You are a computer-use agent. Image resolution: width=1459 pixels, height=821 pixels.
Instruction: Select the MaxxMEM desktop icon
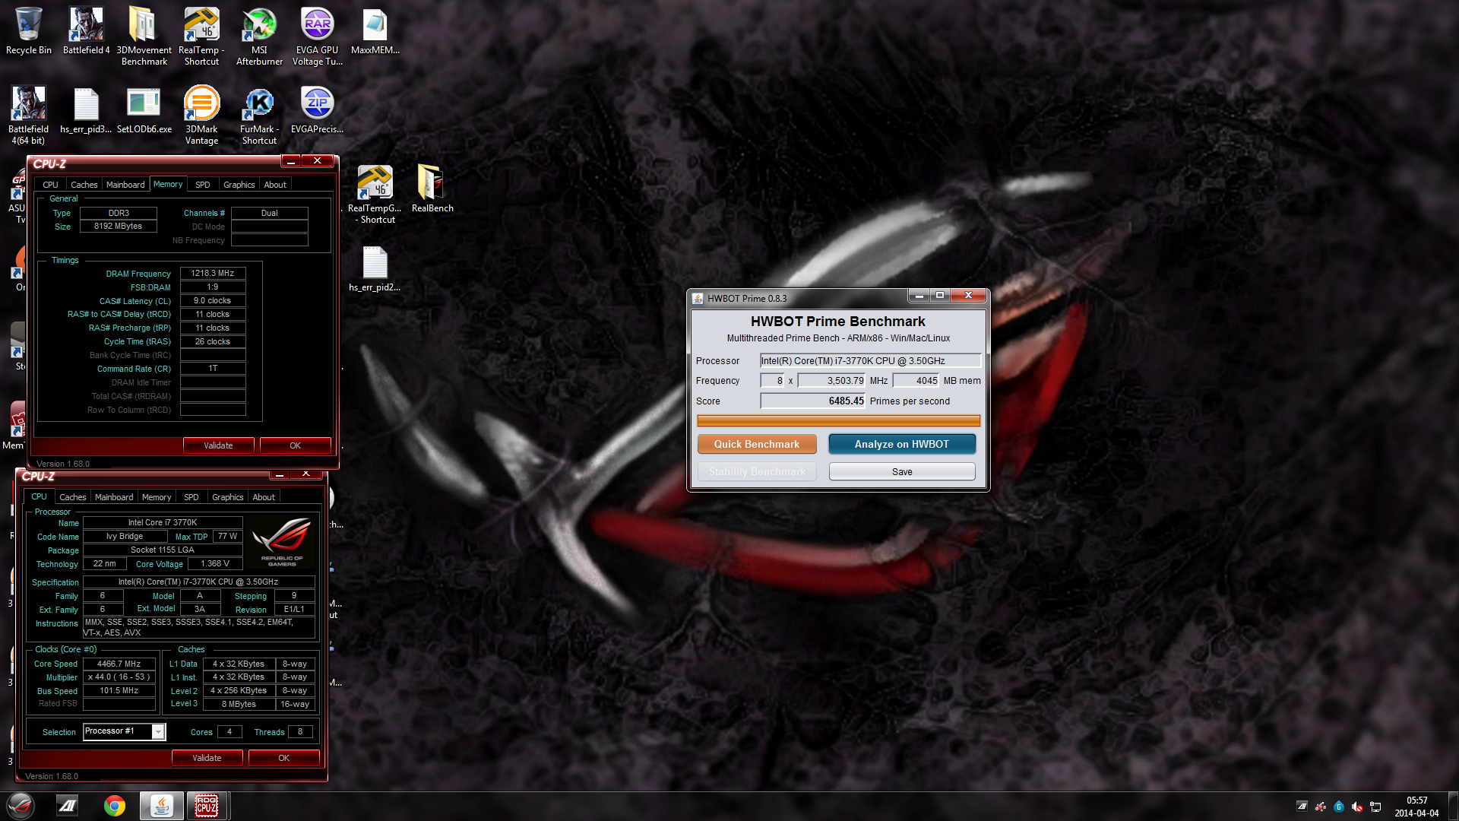[375, 31]
